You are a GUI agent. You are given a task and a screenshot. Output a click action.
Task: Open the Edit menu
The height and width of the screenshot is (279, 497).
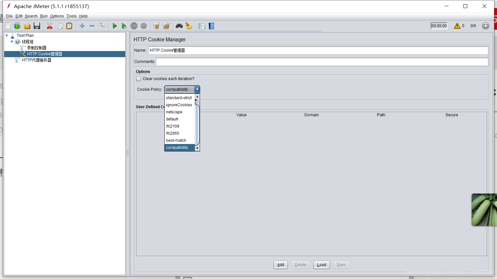pyautogui.click(x=19, y=16)
